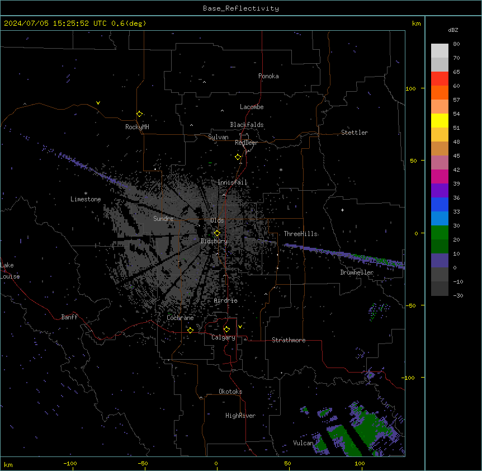The width and height of the screenshot is (482, 471).
Task: Click the yellow diamond marker above RockyMH
Action: (x=139, y=114)
